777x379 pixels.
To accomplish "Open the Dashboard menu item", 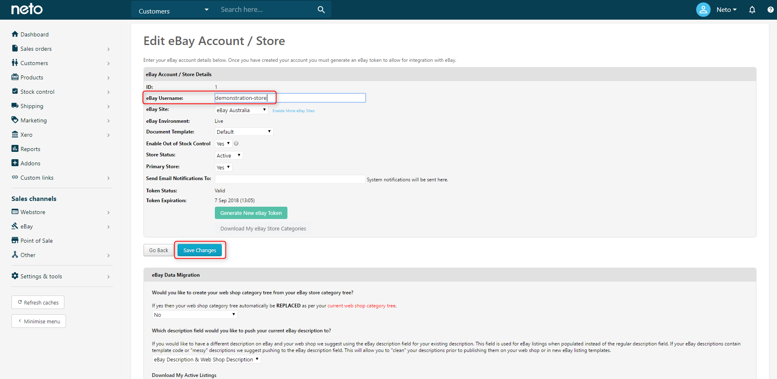I will 34,34.
